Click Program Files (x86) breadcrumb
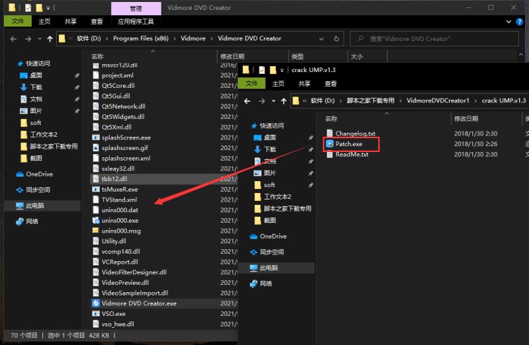 pyautogui.click(x=141, y=38)
